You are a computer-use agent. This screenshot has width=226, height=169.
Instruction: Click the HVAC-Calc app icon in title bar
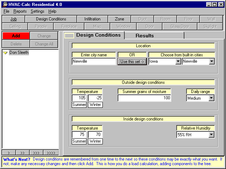[x=5, y=4]
